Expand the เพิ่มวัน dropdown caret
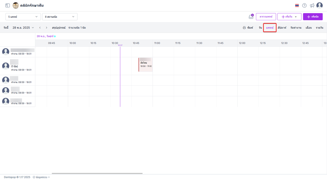The image size is (327, 180). (296, 17)
